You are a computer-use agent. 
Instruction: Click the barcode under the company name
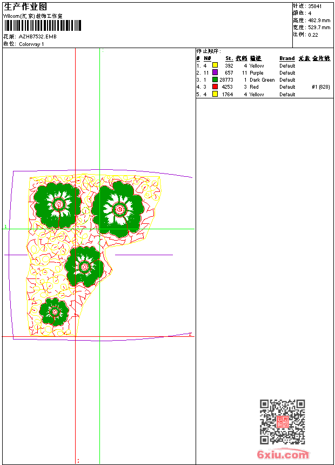tap(42, 25)
